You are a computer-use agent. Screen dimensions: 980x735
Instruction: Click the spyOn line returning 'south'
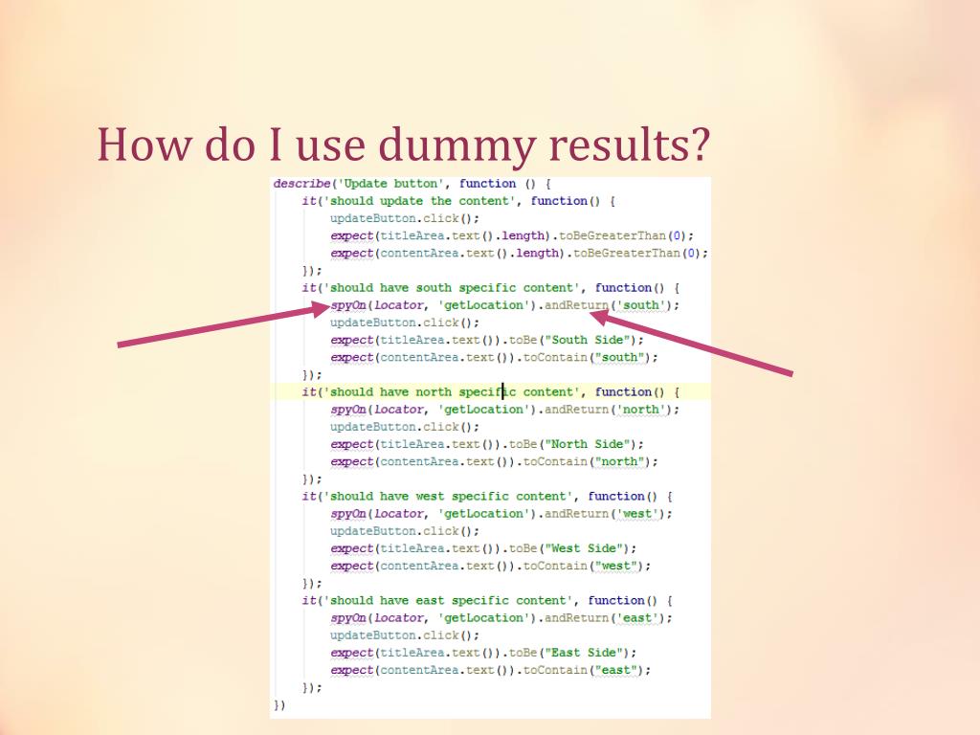505,305
